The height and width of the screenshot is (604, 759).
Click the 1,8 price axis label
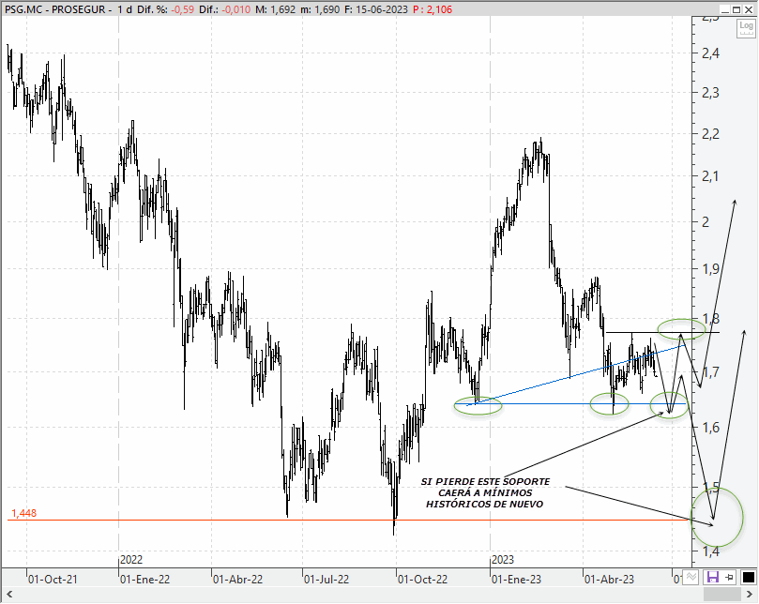(x=710, y=319)
